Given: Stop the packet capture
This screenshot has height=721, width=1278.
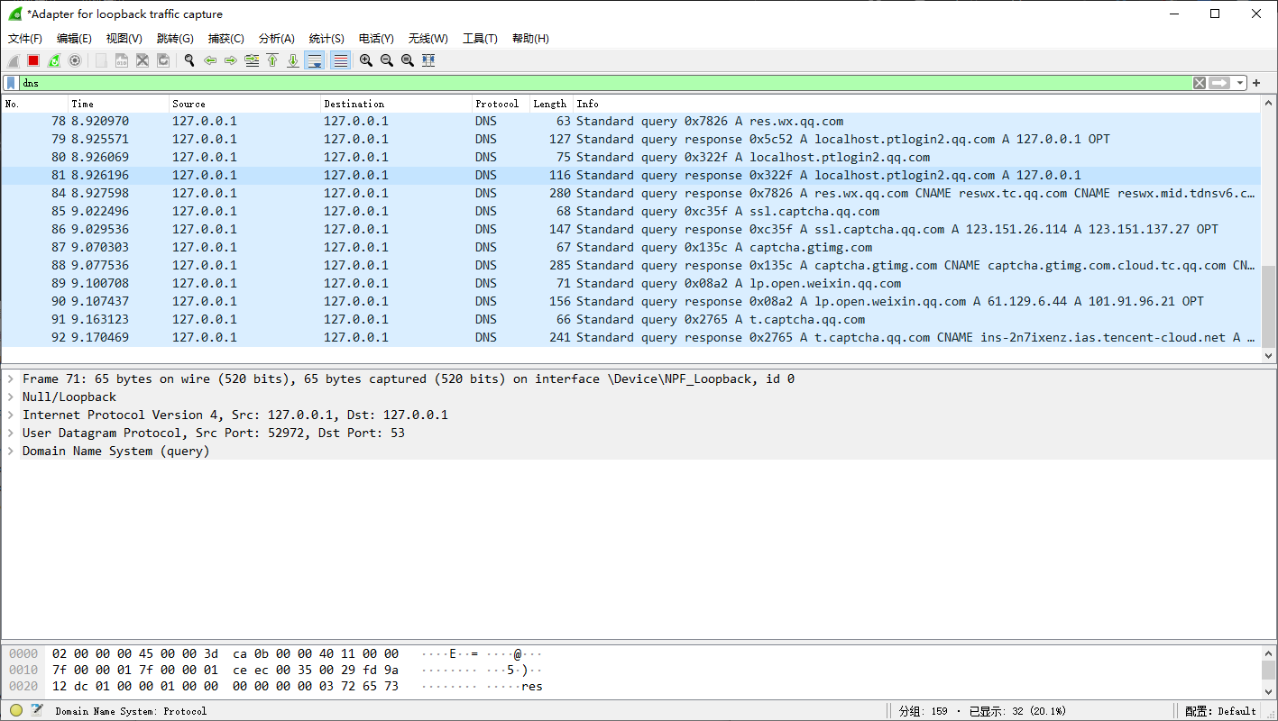Looking at the screenshot, I should (34, 60).
